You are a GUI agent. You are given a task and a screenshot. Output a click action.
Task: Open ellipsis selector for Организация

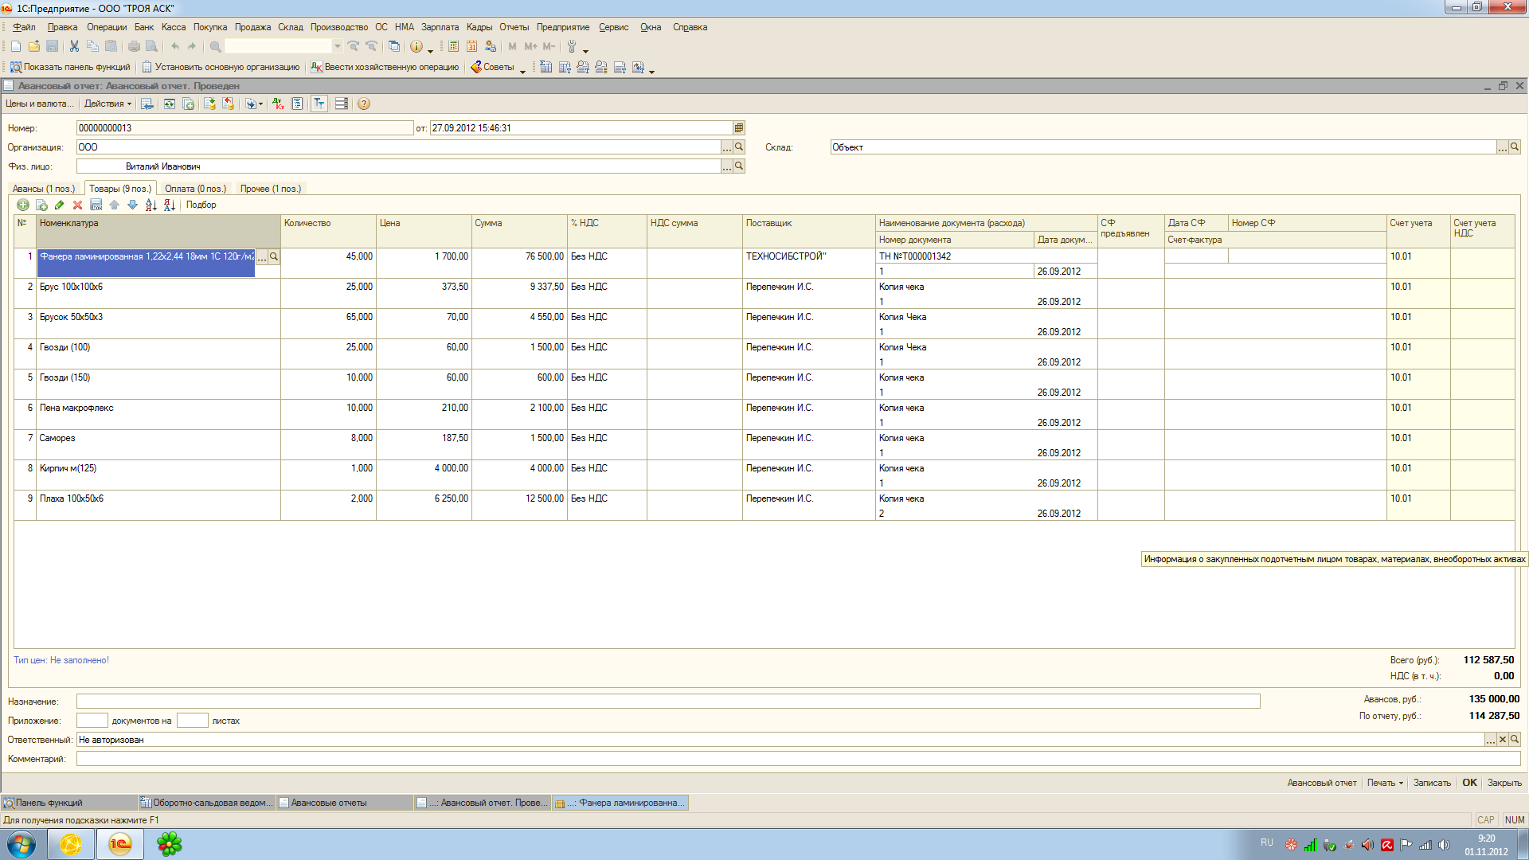(727, 147)
